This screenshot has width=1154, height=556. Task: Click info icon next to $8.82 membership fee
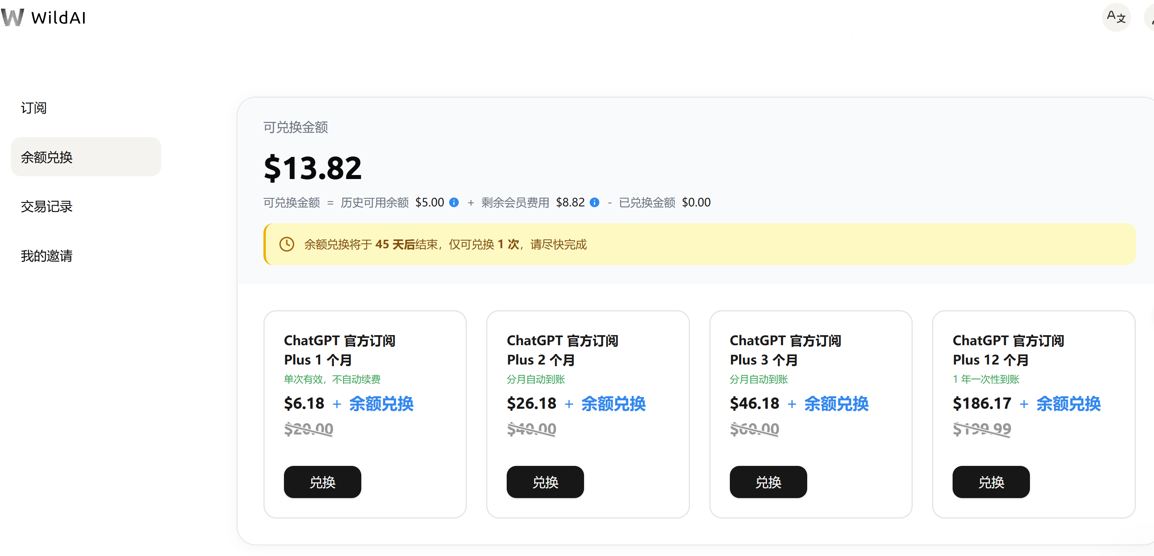pyautogui.click(x=595, y=203)
